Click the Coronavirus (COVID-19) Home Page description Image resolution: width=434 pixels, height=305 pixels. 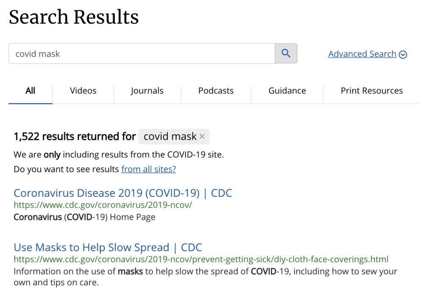(84, 217)
